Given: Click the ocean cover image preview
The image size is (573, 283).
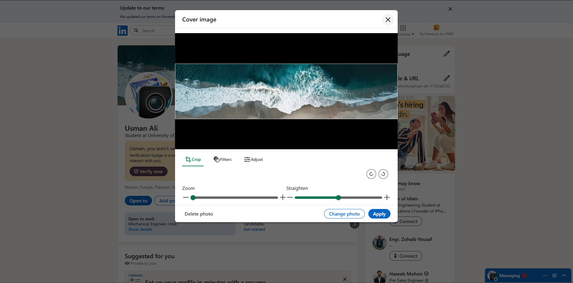Looking at the screenshot, I should click(x=286, y=91).
